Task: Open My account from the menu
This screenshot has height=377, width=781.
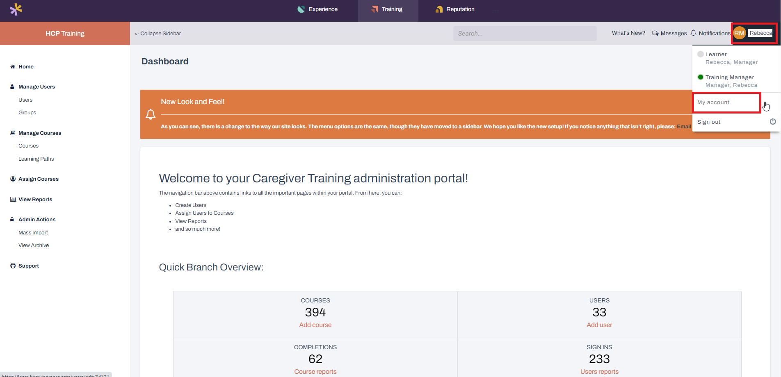Action: pyautogui.click(x=714, y=102)
